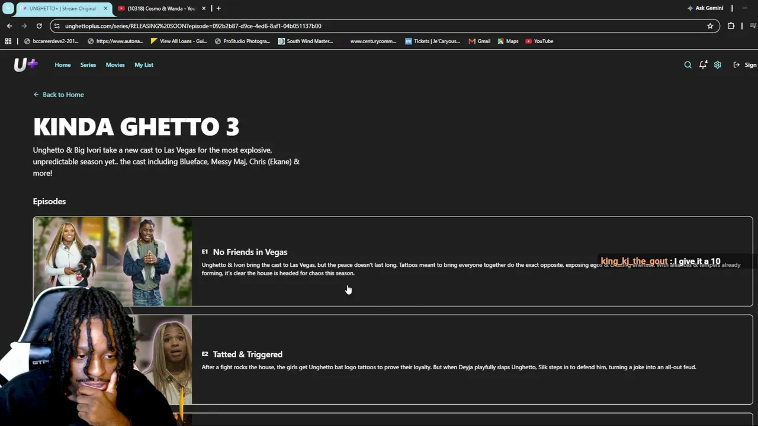Open the Maps bookmark

click(508, 41)
